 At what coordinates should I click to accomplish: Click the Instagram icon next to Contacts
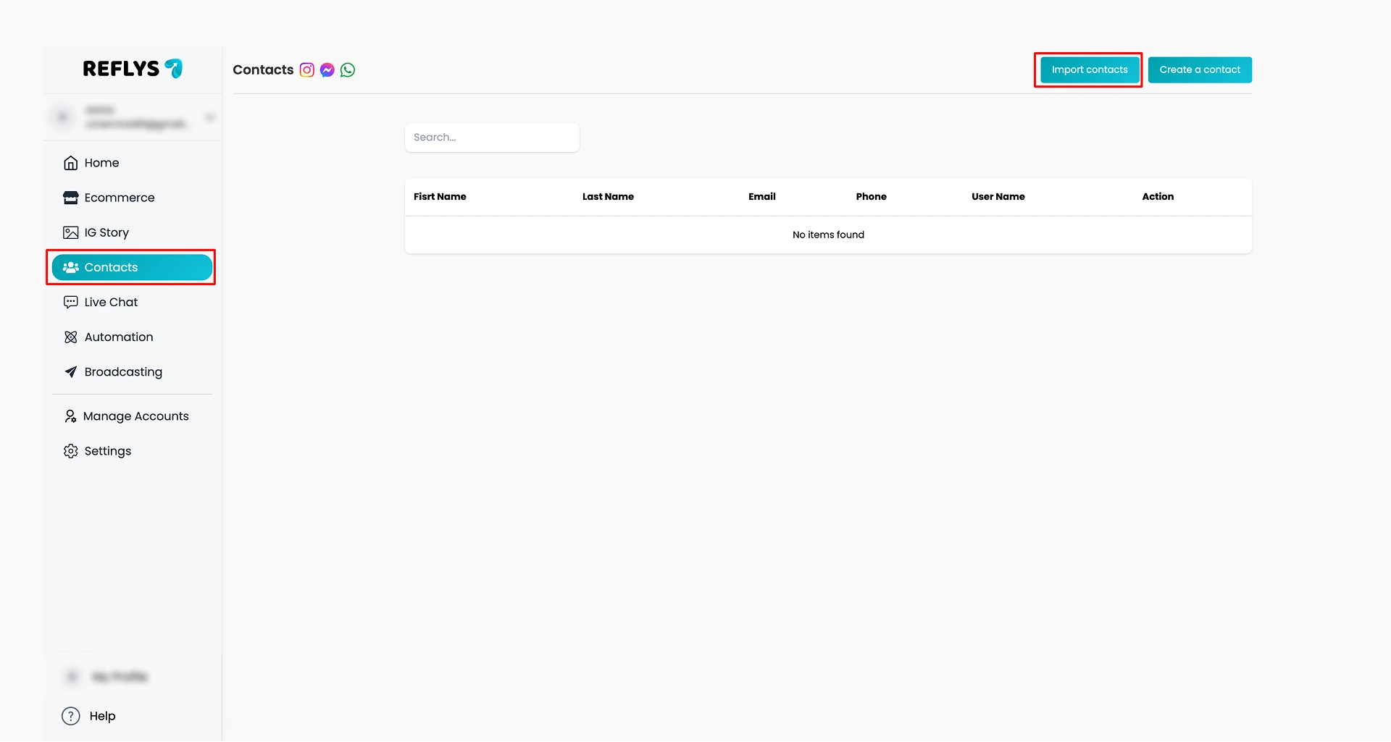307,70
